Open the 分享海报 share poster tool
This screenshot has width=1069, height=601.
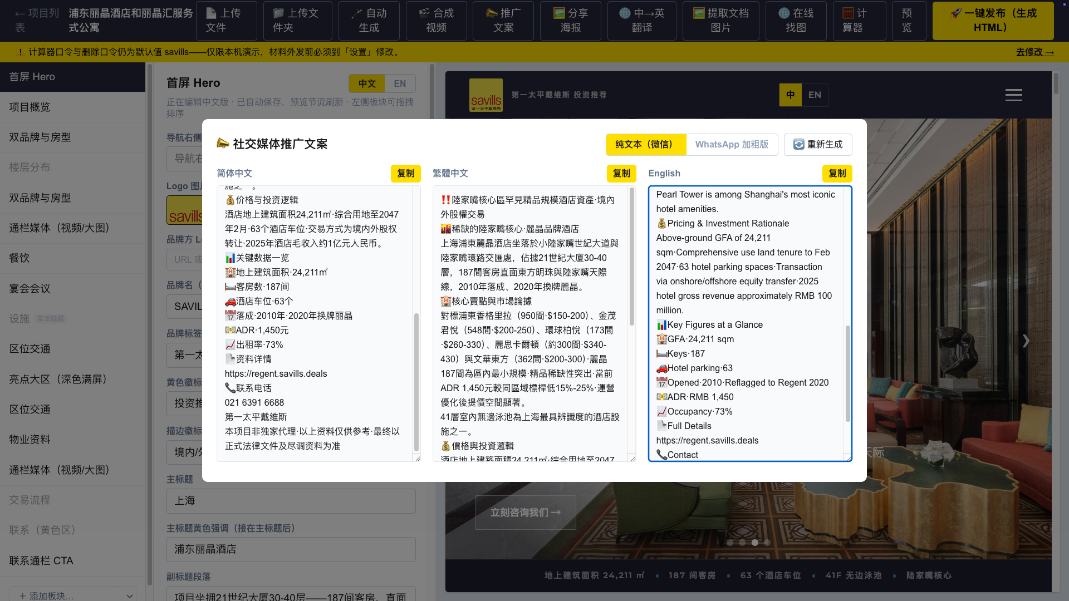[x=570, y=21]
